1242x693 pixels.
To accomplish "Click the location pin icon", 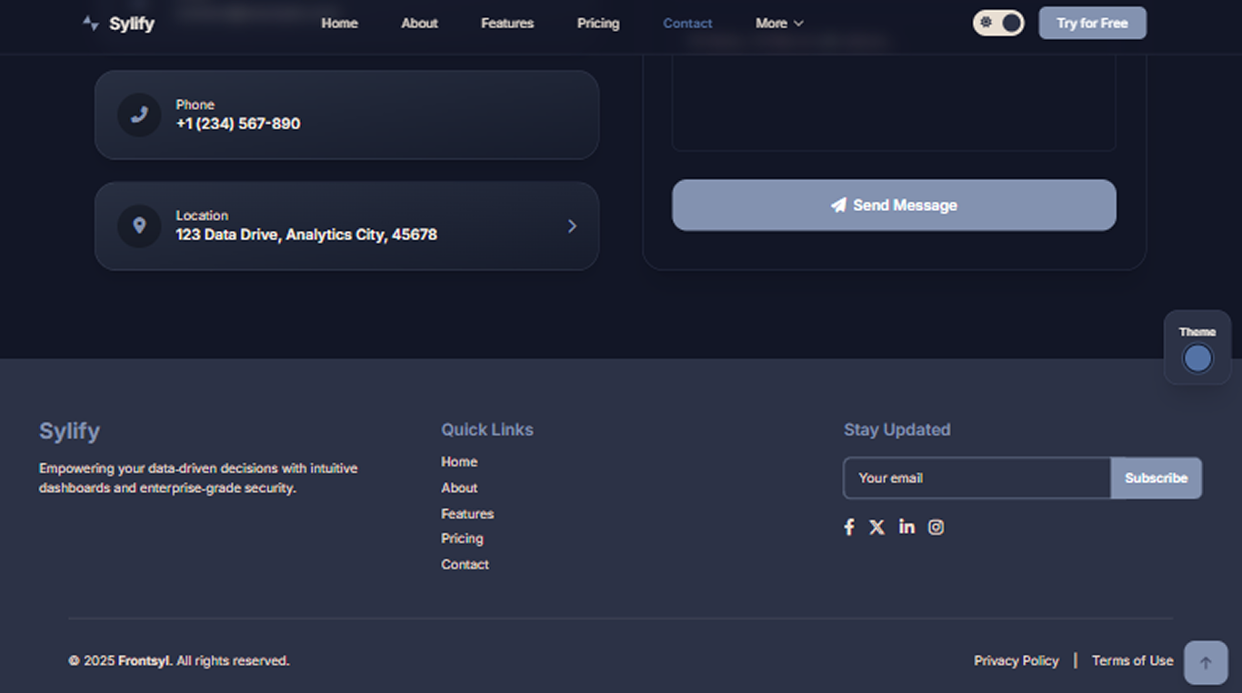I will (x=139, y=226).
